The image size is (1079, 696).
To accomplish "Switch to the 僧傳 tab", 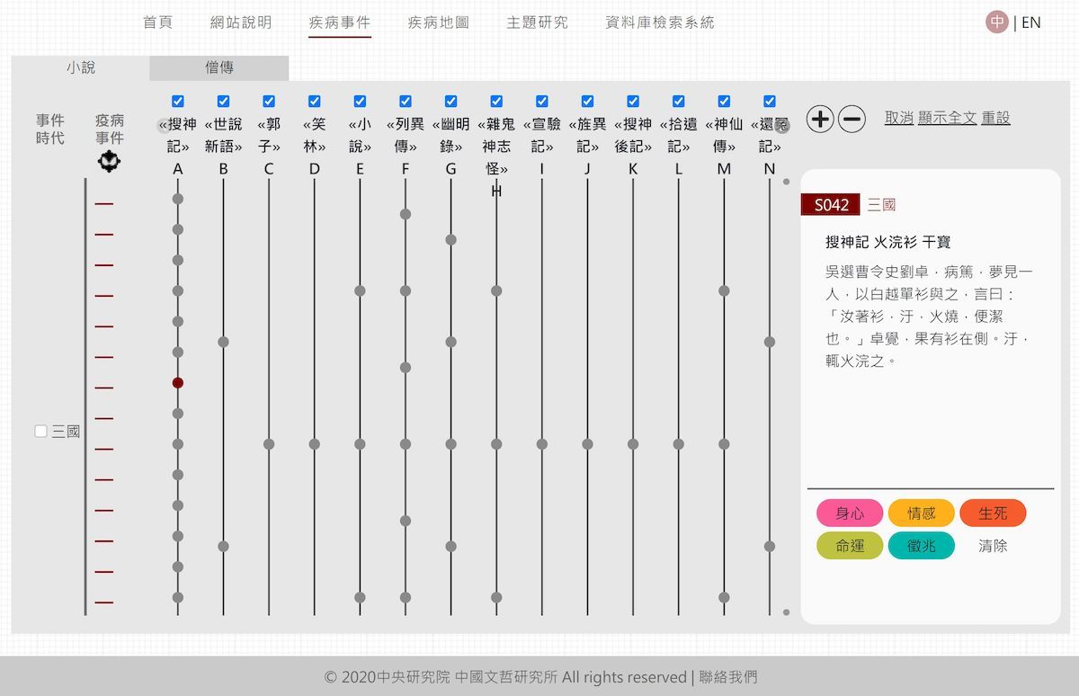I will [x=219, y=67].
